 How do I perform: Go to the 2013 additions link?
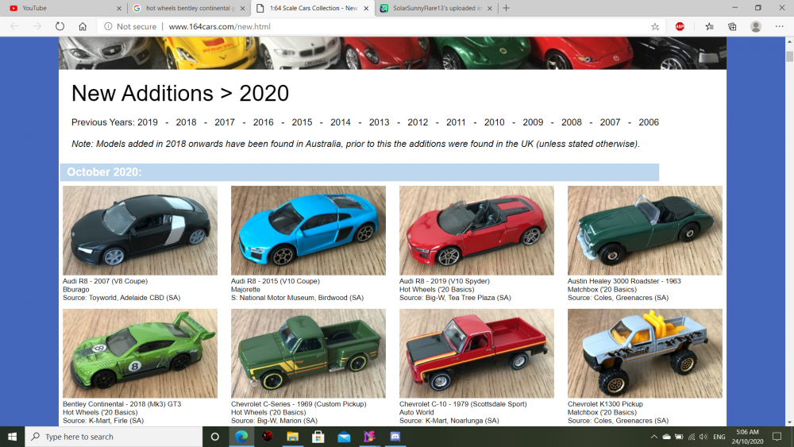(x=379, y=122)
